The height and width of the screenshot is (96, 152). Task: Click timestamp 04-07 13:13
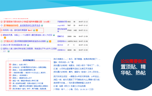[x=83, y=22]
